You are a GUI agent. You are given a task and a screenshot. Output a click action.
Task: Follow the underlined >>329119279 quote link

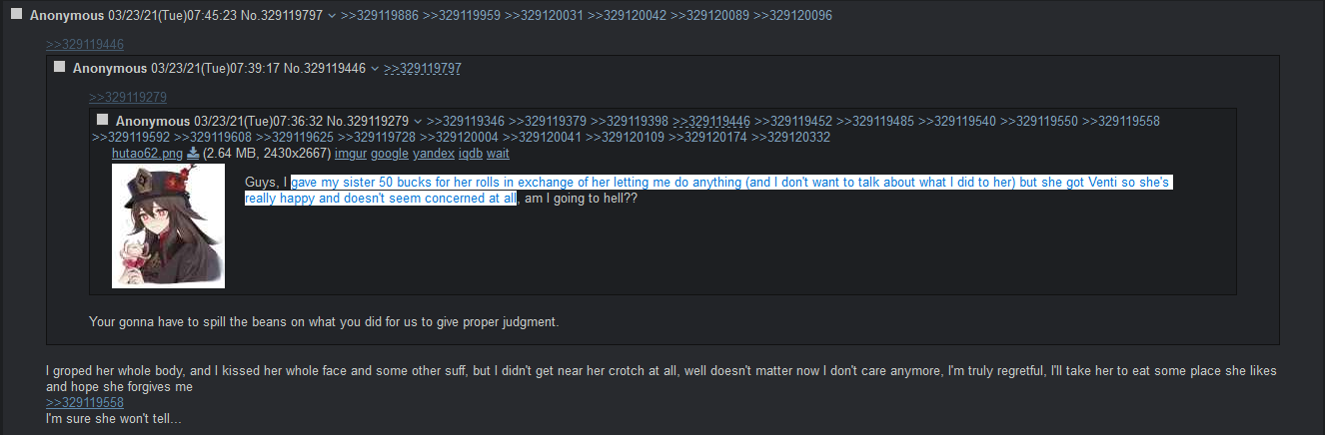128,97
